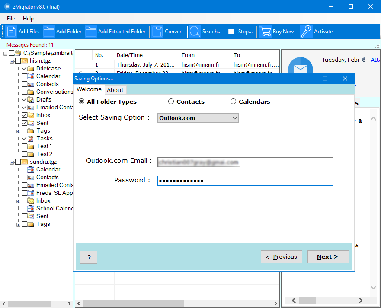The image size is (381, 308).
Task: Check the Sent checkbox under sandra.tgz
Action: tap(24, 216)
